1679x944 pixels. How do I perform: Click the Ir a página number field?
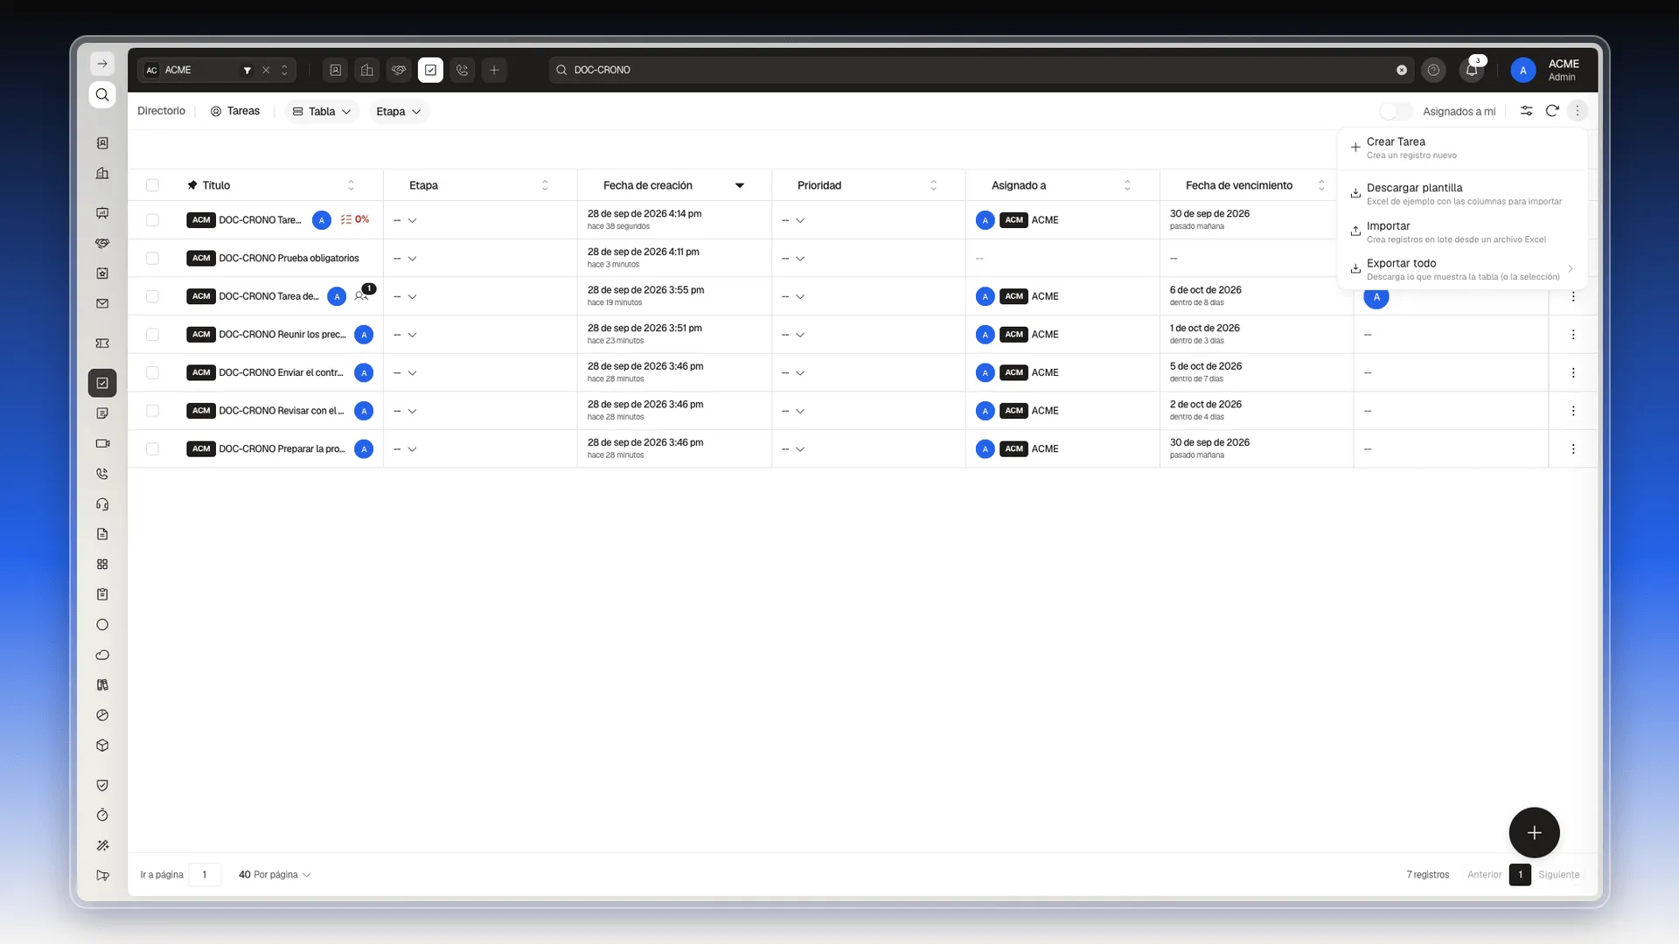click(x=205, y=875)
